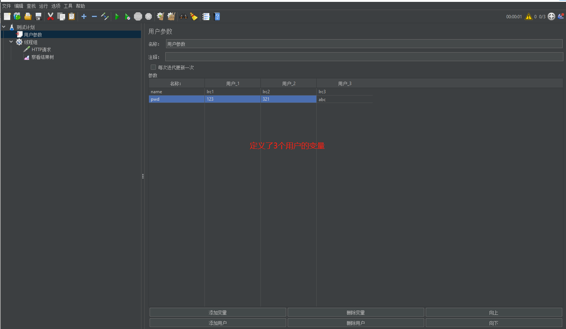The width and height of the screenshot is (566, 329).
Task: Click the yellow warning log icon
Action: click(x=529, y=16)
